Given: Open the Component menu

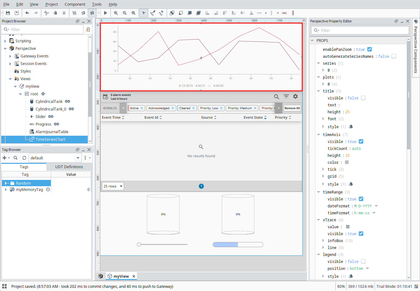Looking at the screenshot, I should pyautogui.click(x=75, y=4).
